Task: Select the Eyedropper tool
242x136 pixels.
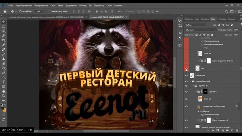Action: click(x=3, y=45)
